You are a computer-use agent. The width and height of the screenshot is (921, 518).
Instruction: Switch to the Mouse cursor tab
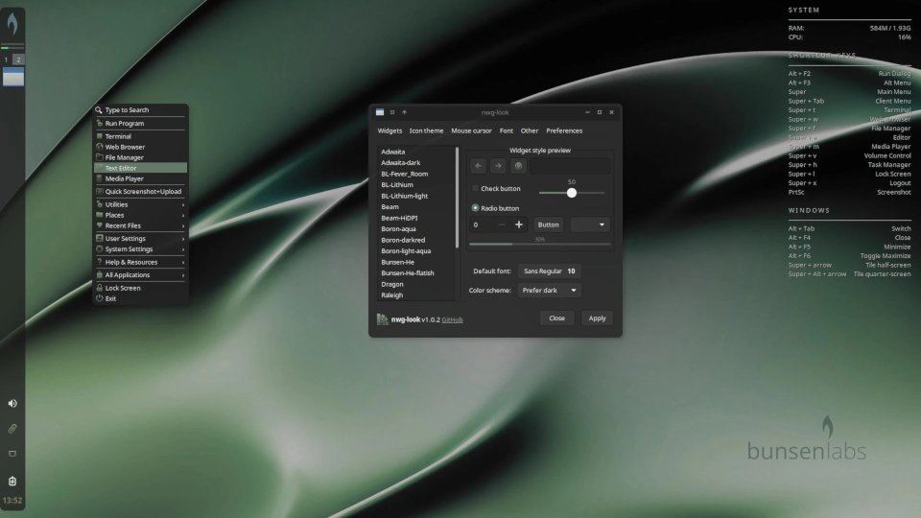[x=471, y=131]
